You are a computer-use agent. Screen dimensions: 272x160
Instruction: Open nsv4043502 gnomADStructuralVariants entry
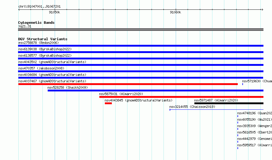point(52,62)
